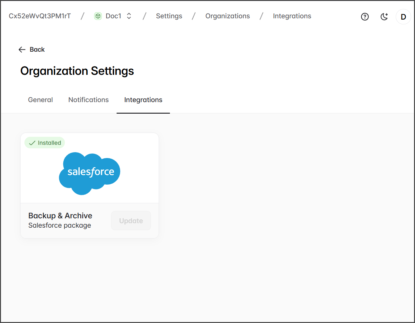Screen dimensions: 415x323
Task: Toggle dark mode with the moon icon
Action: point(384,17)
